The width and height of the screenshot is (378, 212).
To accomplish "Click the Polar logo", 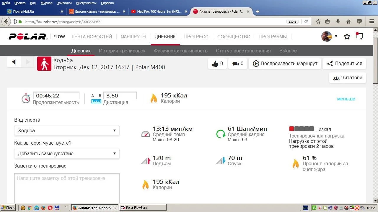I will tap(28, 37).
